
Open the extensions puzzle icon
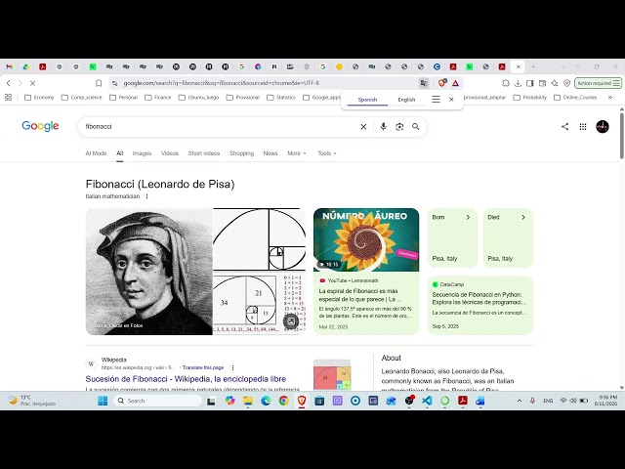(506, 83)
